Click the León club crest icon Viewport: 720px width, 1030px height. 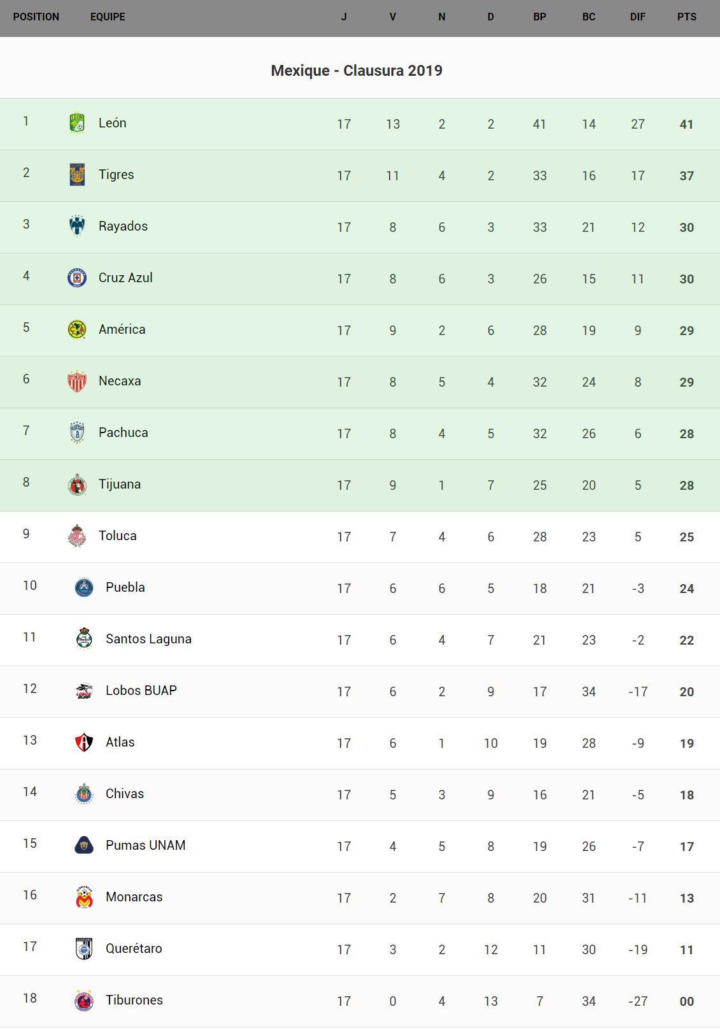[77, 123]
